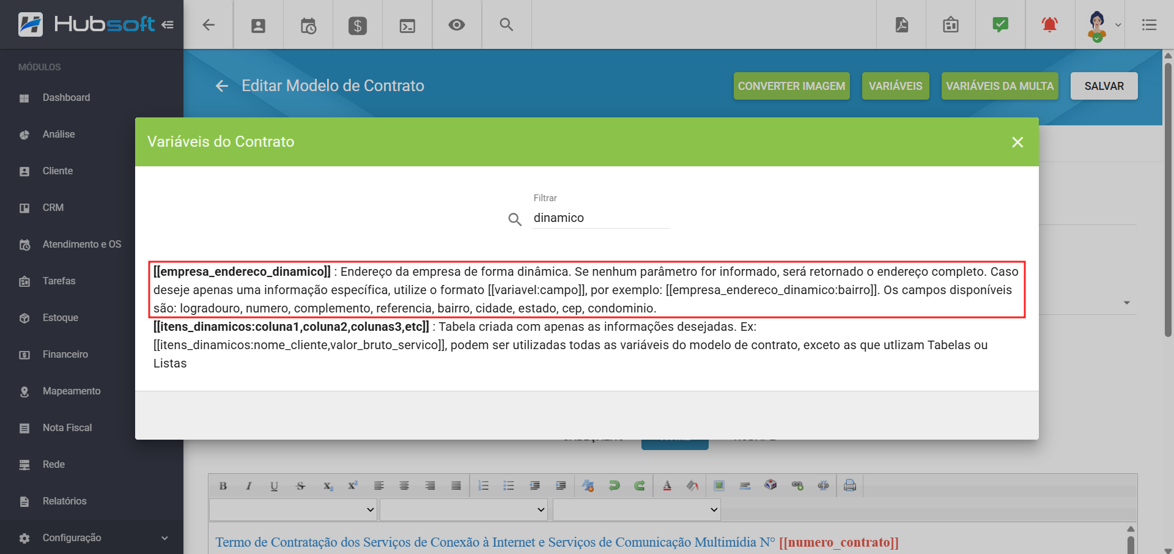Click the Filtrar search field
The image size is (1174, 554).
(x=600, y=218)
